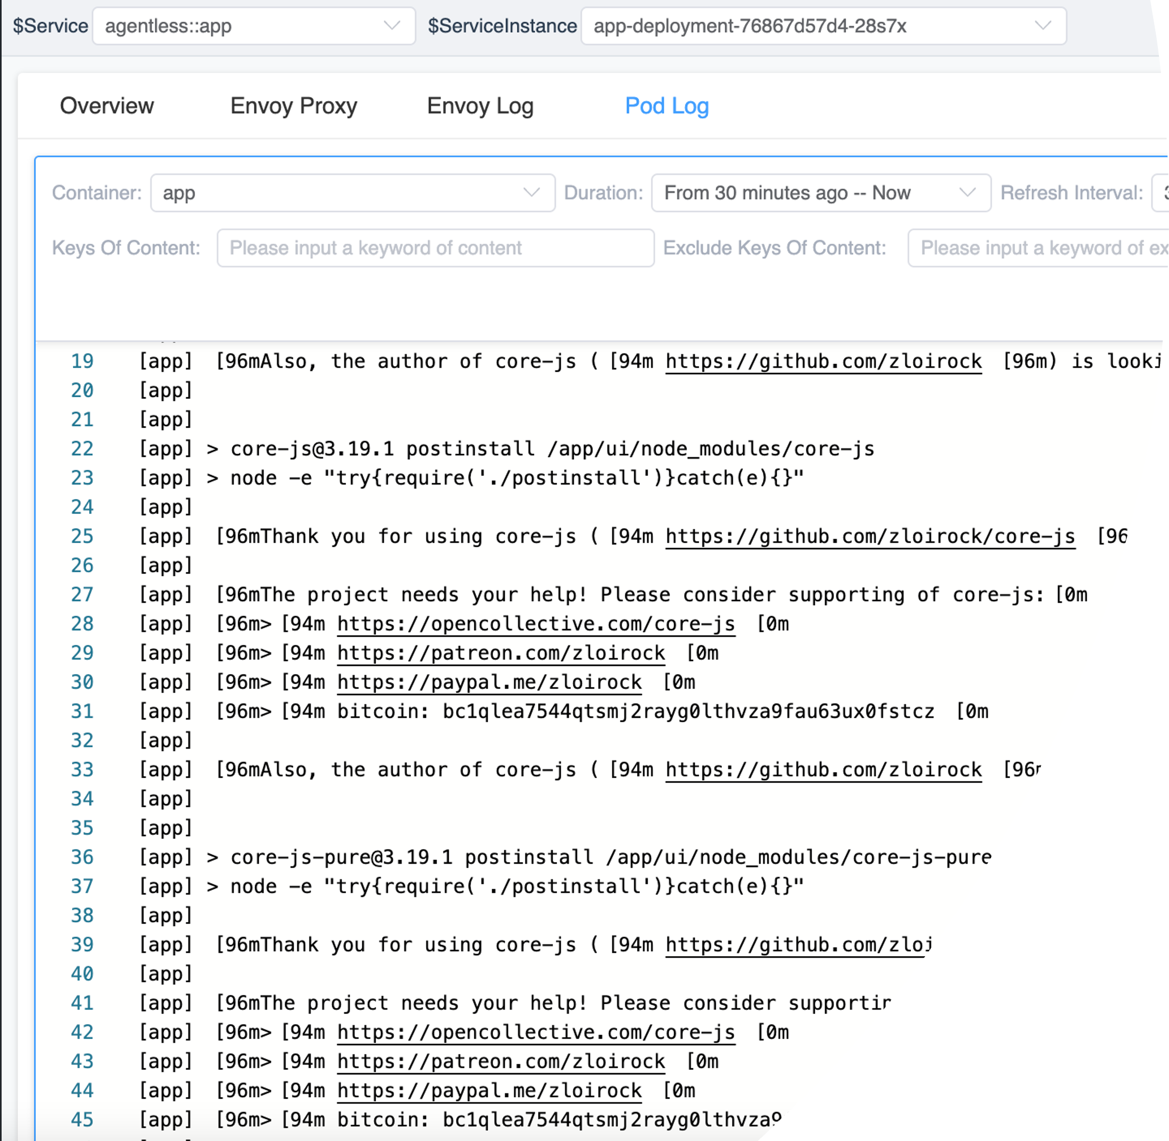This screenshot has height=1141, width=1169.
Task: Switch to the Overview tab
Action: click(x=107, y=106)
